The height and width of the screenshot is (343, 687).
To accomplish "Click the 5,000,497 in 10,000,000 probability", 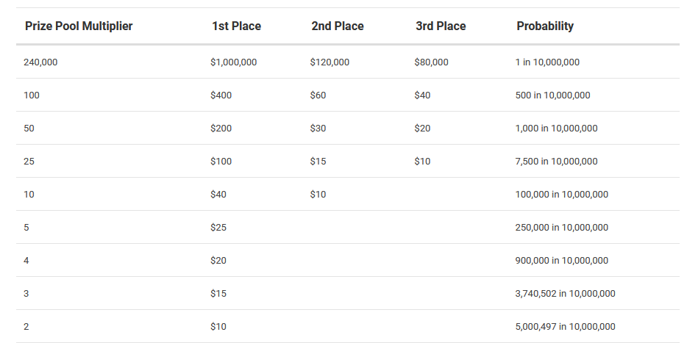I will coord(565,326).
